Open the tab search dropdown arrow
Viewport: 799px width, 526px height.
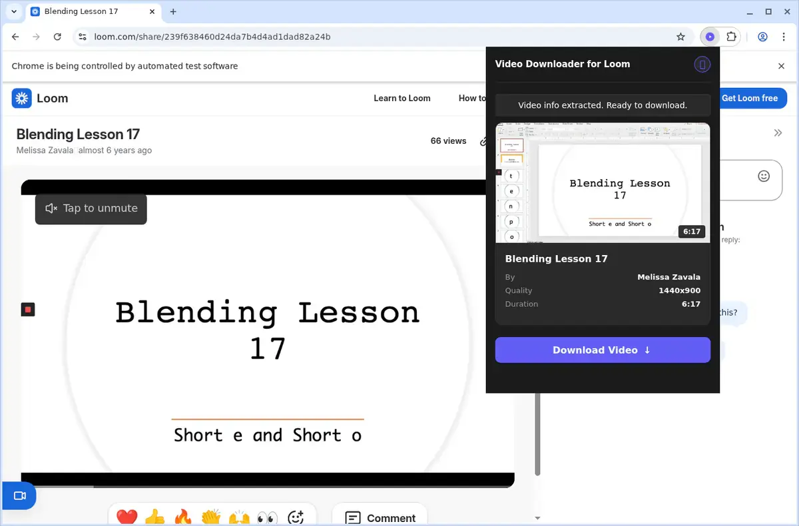pyautogui.click(x=14, y=11)
